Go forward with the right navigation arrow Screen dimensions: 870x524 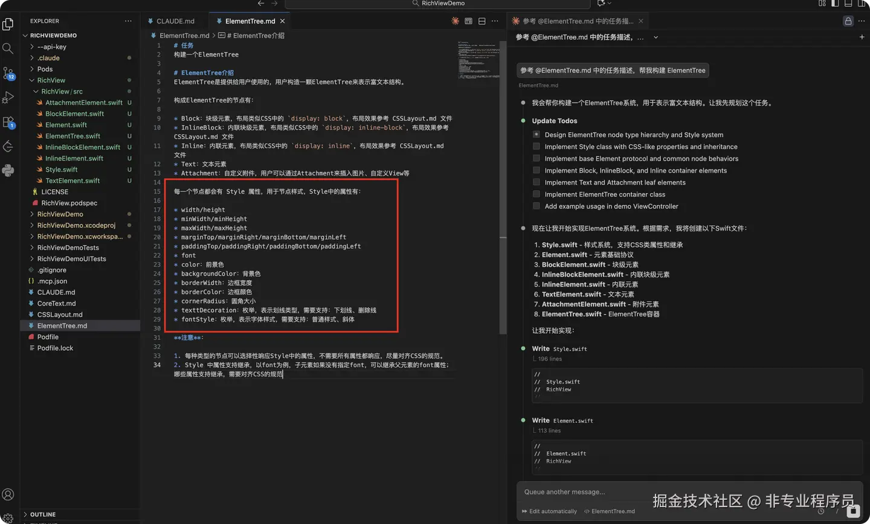click(x=274, y=4)
